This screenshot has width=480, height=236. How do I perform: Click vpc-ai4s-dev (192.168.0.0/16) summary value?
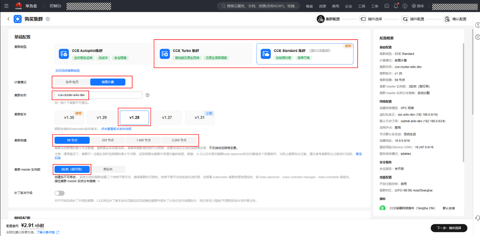(x=417, y=114)
